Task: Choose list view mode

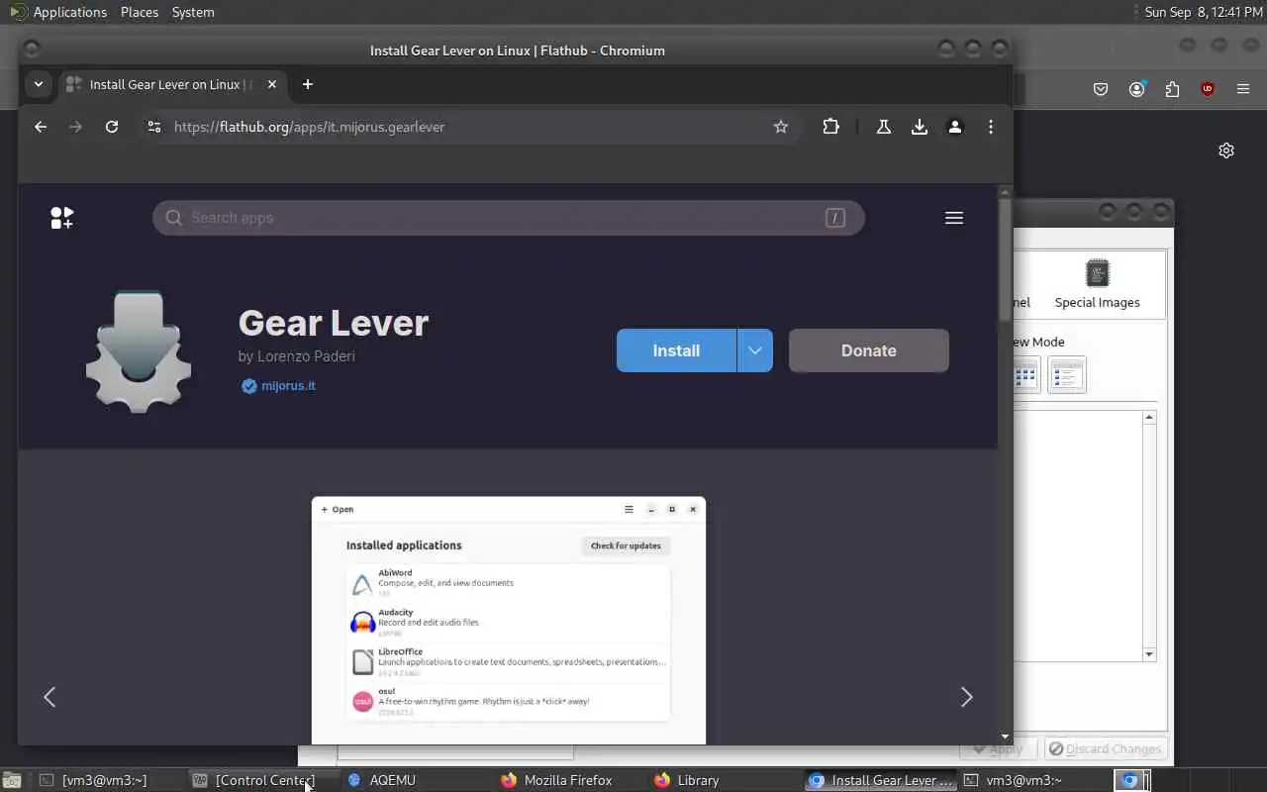Action: [1067, 375]
